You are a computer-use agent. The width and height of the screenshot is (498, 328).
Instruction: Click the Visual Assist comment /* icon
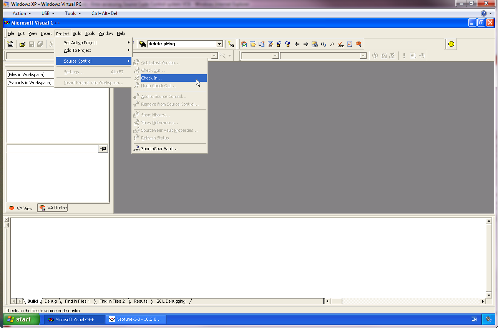point(332,44)
